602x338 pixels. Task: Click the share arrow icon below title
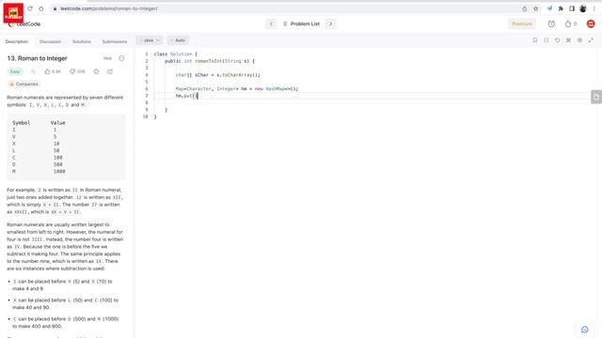pos(110,71)
